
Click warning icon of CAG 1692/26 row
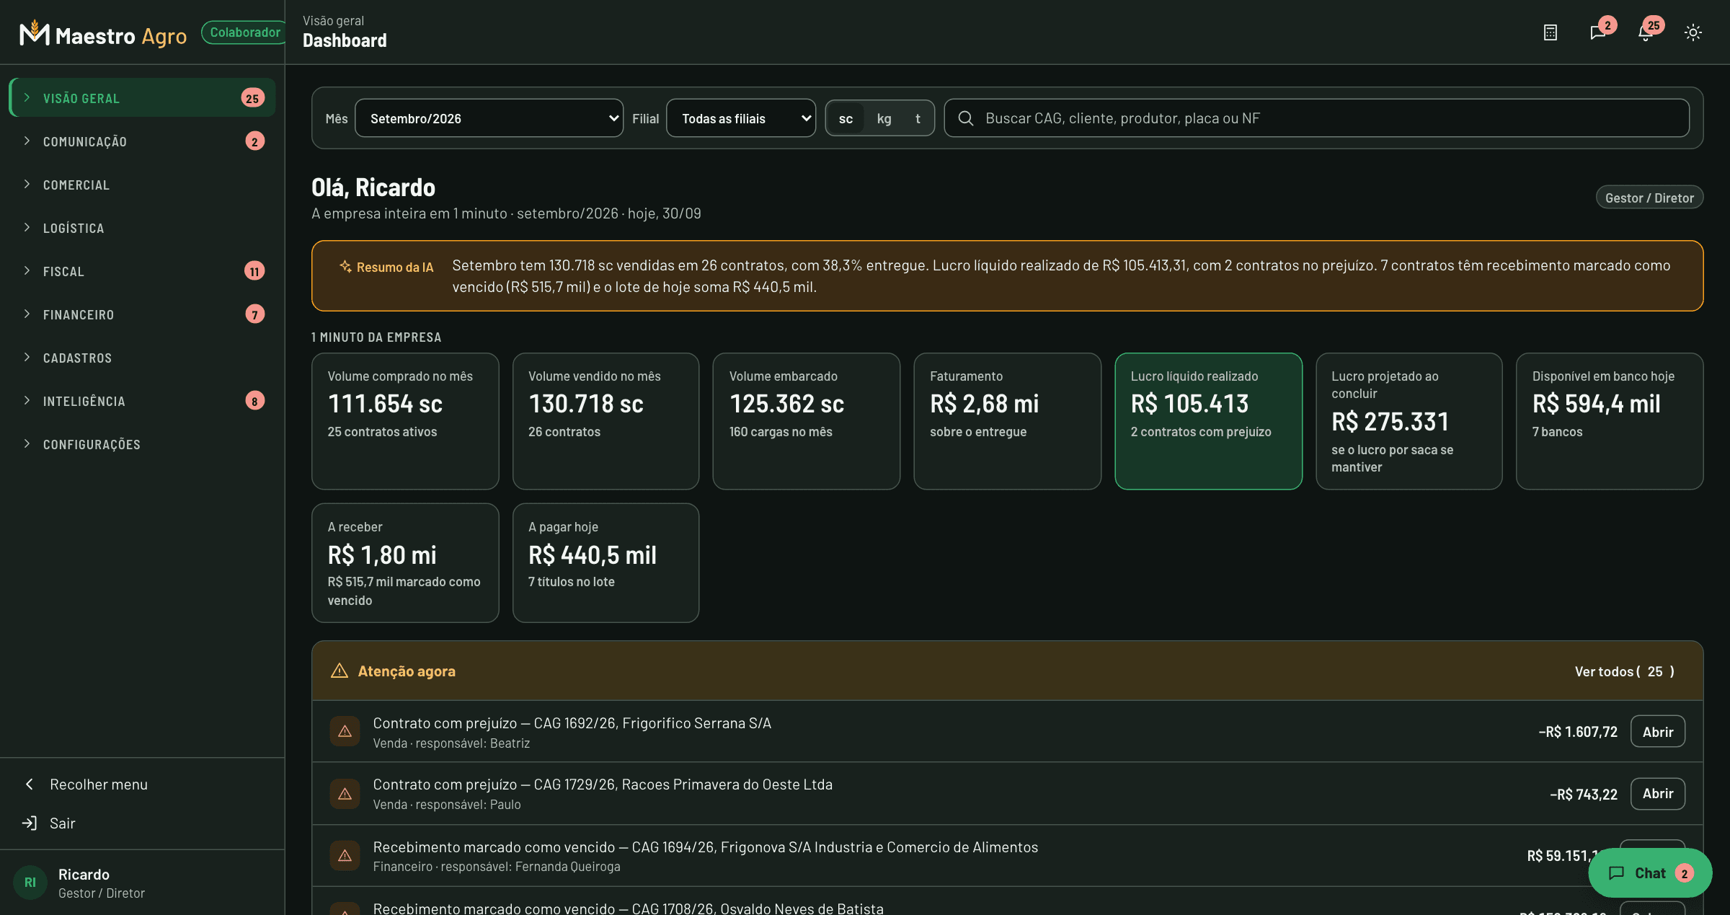(x=345, y=731)
